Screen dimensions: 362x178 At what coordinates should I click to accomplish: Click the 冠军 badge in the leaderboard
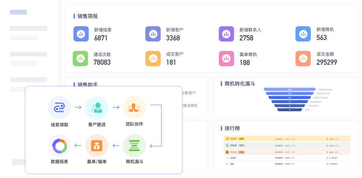pyautogui.click(x=241, y=139)
